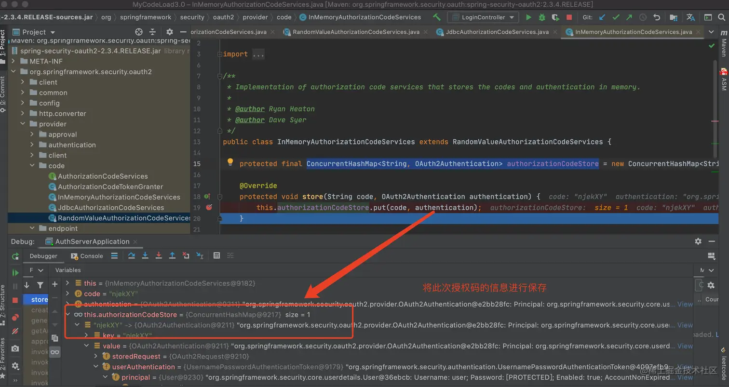Rerun AuthServerApplication debug session
Screen dimensions: 729x387
coord(15,256)
